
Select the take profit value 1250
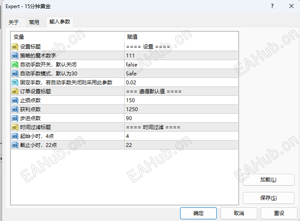(x=181, y=109)
